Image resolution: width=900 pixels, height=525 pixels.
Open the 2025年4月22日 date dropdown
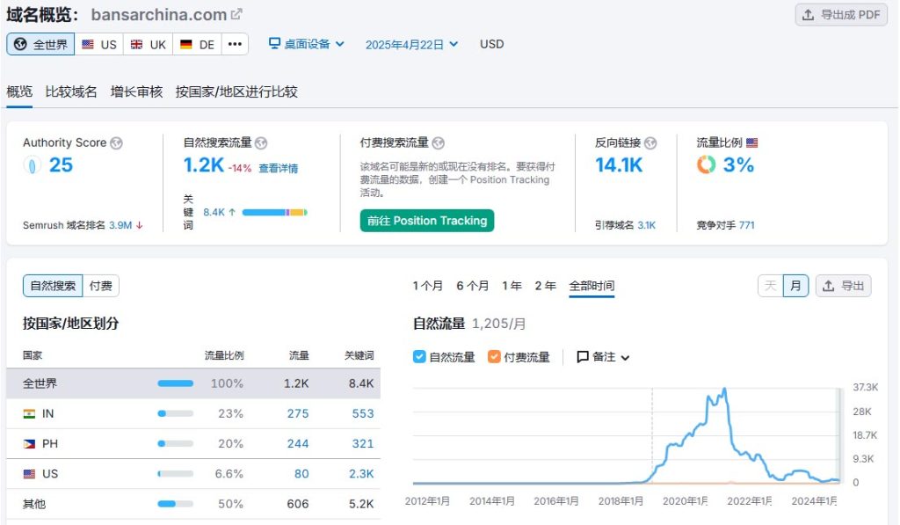[x=411, y=44]
